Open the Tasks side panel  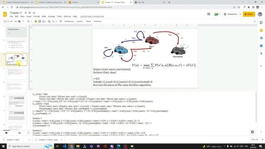[261, 38]
